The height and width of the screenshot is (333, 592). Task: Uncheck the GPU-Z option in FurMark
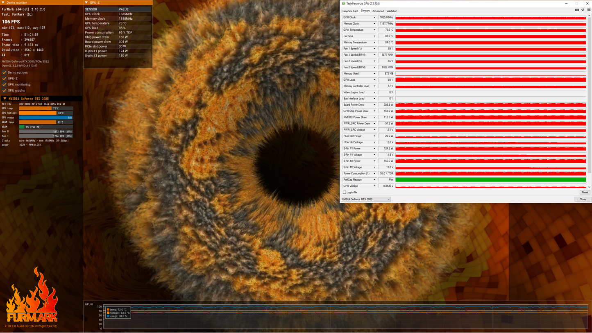point(5,79)
